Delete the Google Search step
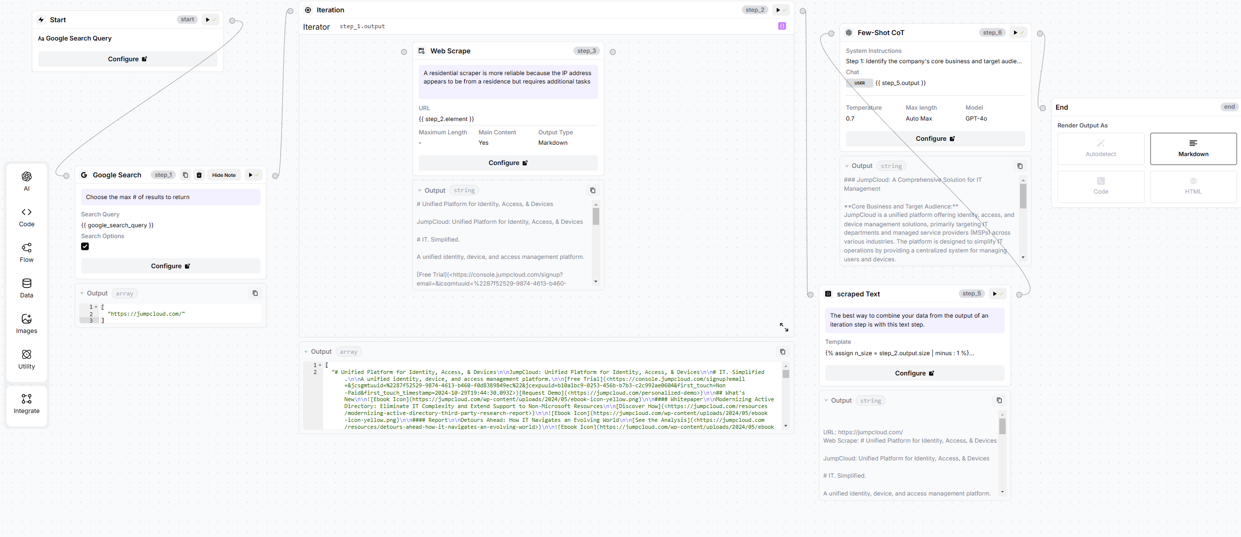This screenshot has width=1241, height=537. click(199, 175)
